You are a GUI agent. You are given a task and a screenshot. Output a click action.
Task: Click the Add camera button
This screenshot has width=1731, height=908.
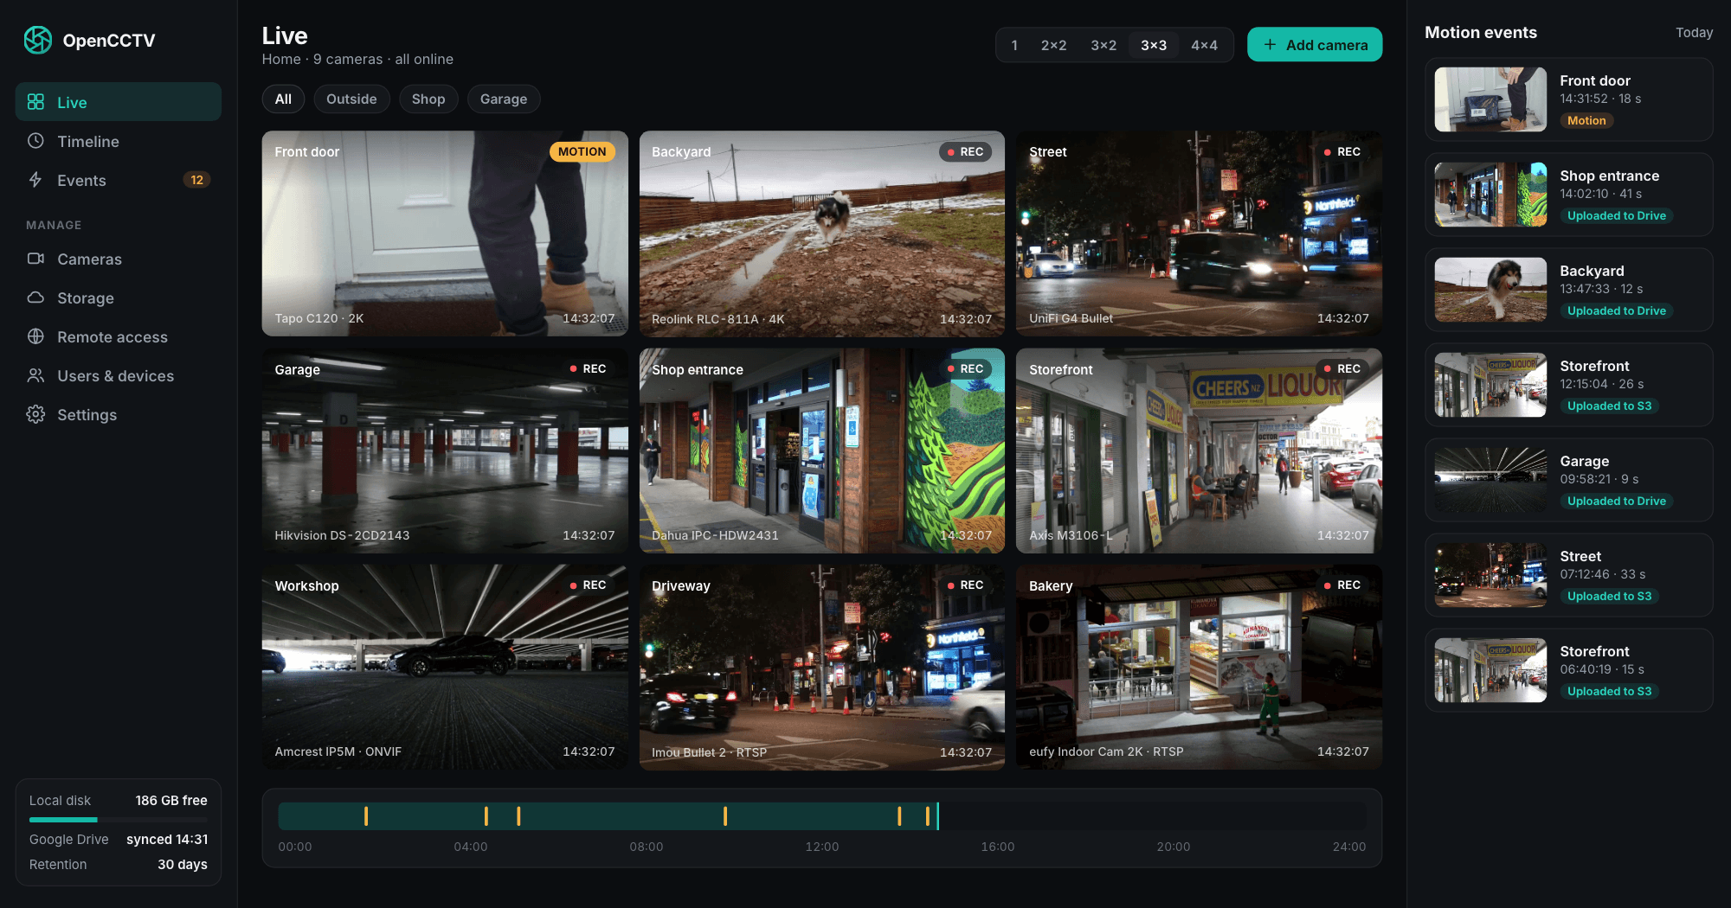[1315, 45]
